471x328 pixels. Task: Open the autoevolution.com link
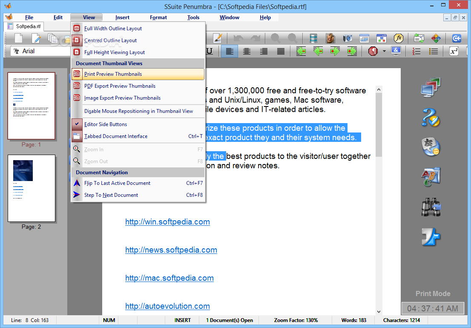click(167, 306)
